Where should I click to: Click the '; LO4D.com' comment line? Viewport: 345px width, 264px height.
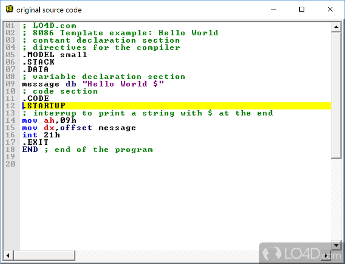49,26
